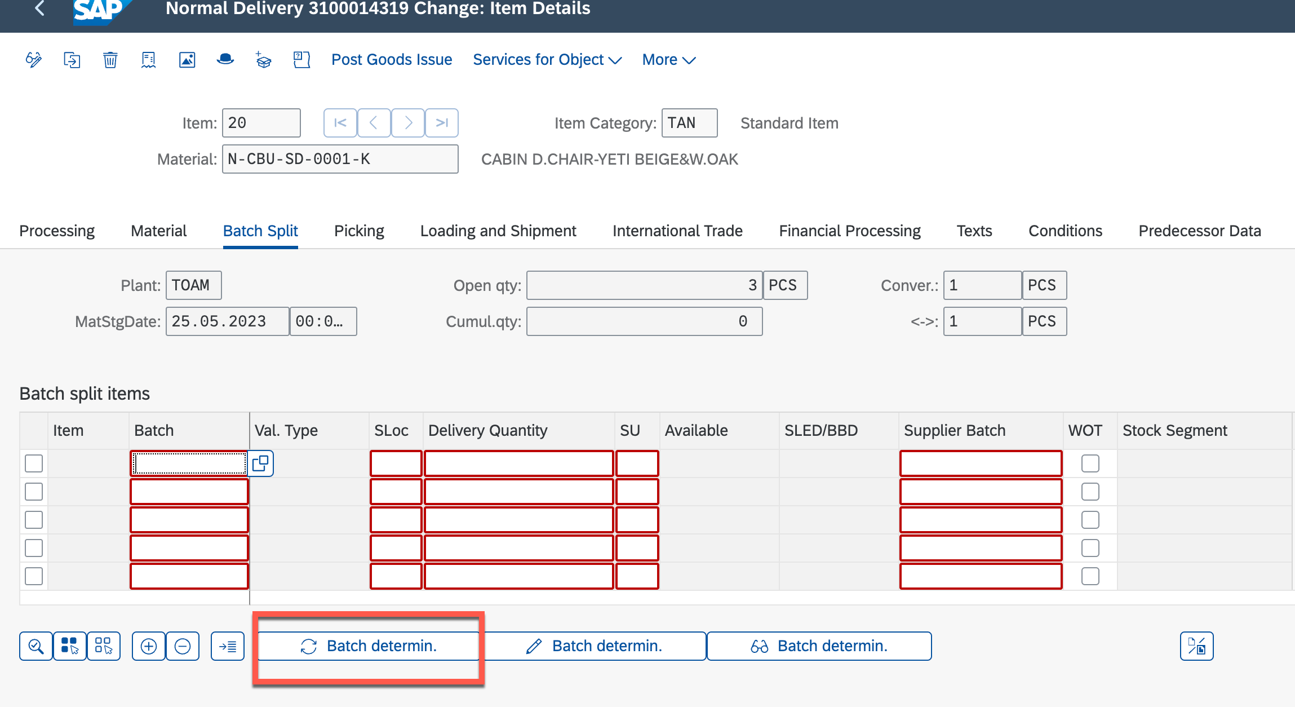The height and width of the screenshot is (707, 1295).
Task: Open the Loading and Shipment tab
Action: [x=498, y=231]
